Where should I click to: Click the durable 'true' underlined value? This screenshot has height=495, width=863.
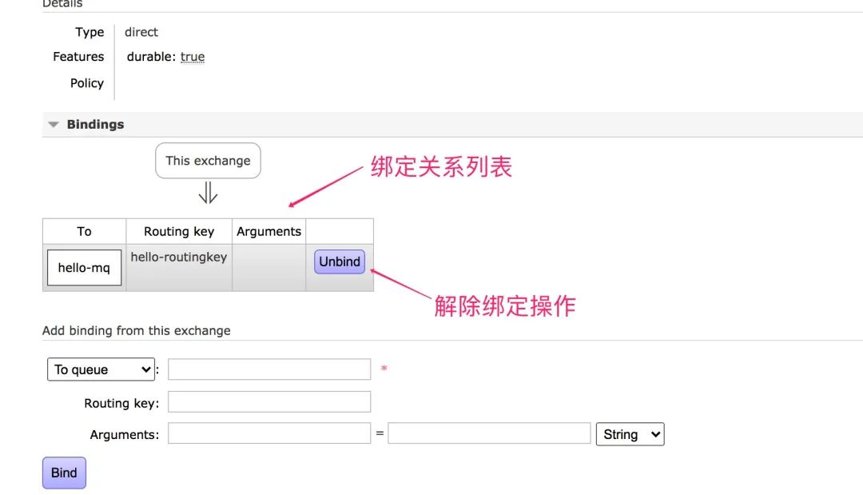coord(193,57)
